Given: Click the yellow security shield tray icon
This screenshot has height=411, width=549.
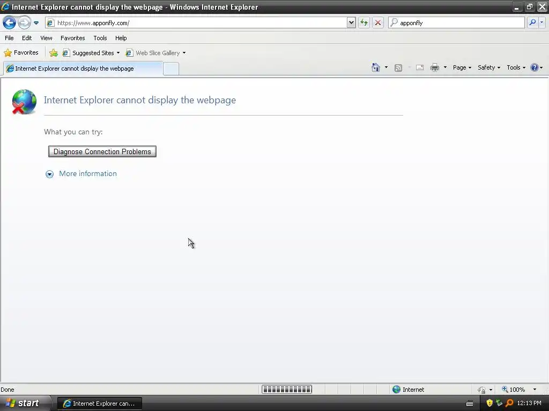Looking at the screenshot, I should [489, 403].
